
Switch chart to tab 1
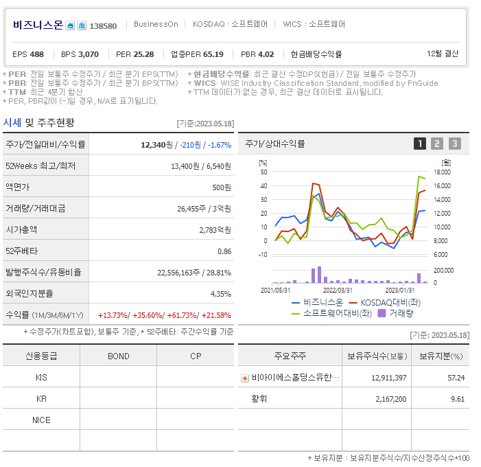tap(420, 144)
